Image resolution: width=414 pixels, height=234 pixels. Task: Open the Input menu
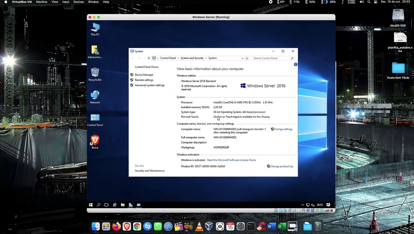point(66,2)
